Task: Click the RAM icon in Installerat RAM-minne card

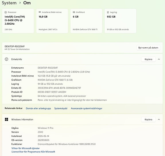Action: (x=40, y=12)
